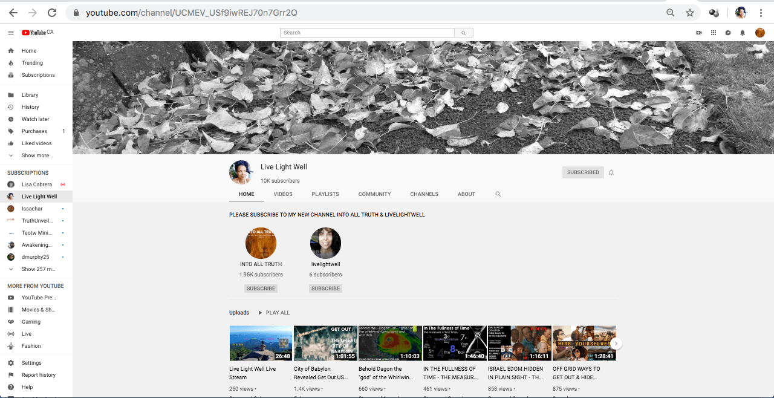Reload the page

(52, 13)
